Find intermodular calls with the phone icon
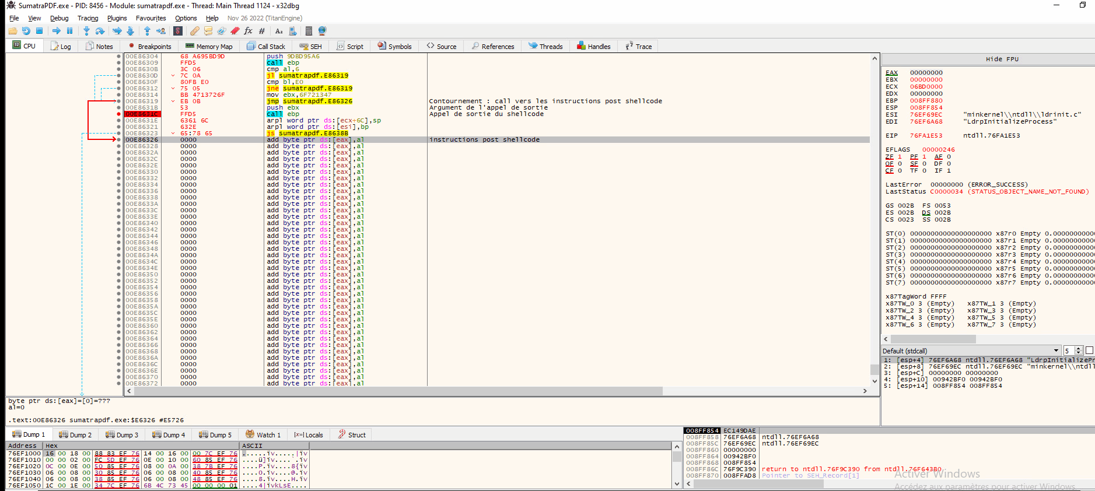Viewport: 1095px width, 491px height. [x=292, y=31]
